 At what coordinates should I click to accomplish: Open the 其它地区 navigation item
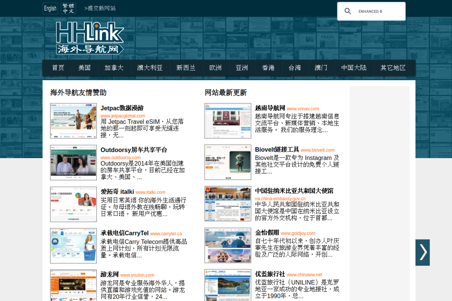393,68
